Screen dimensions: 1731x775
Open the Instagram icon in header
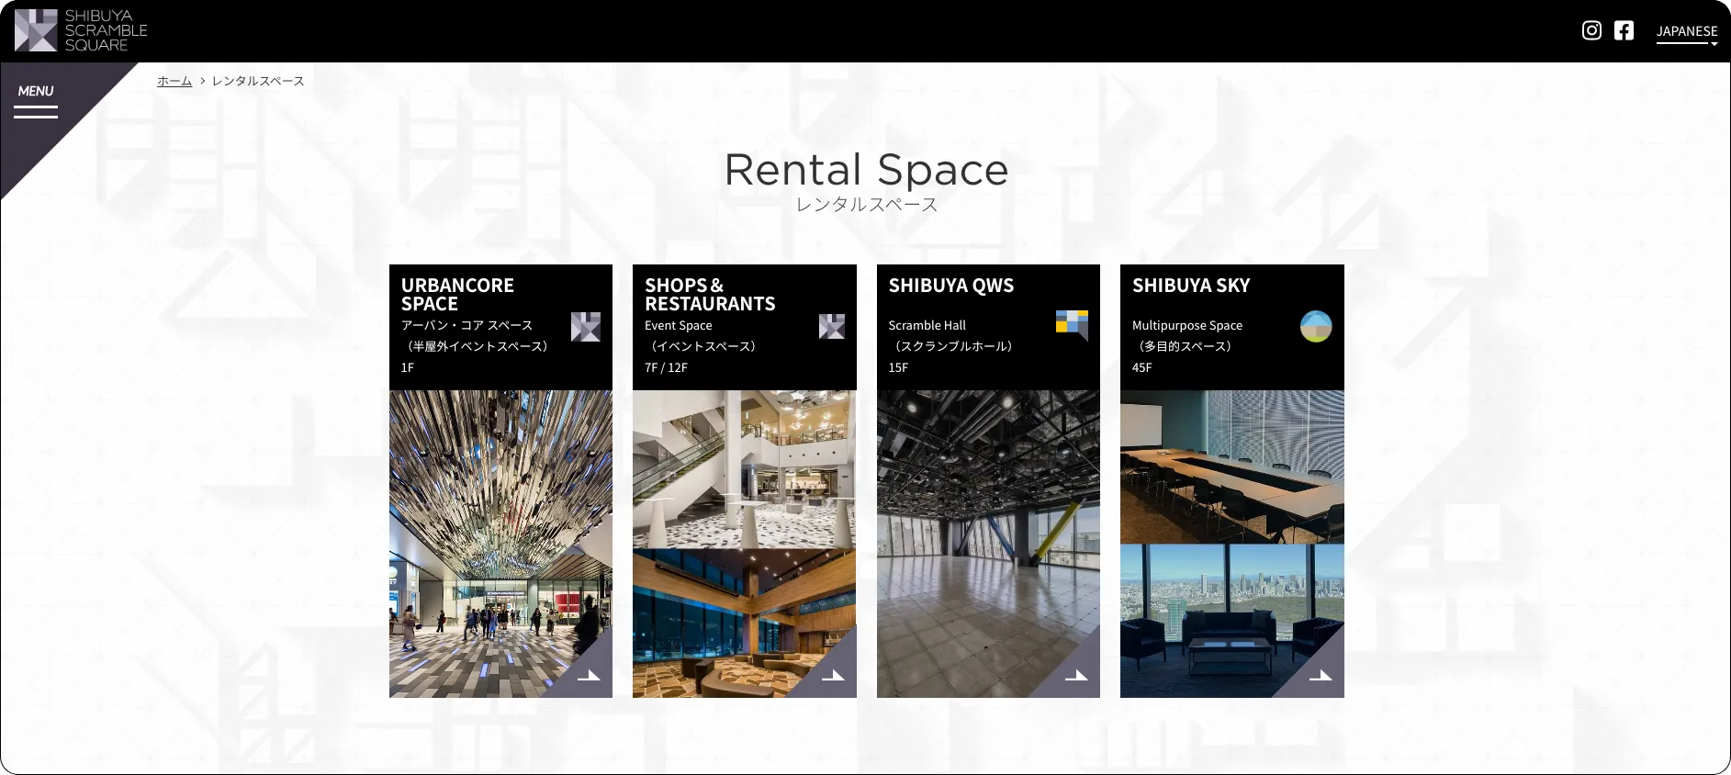coord(1591,30)
